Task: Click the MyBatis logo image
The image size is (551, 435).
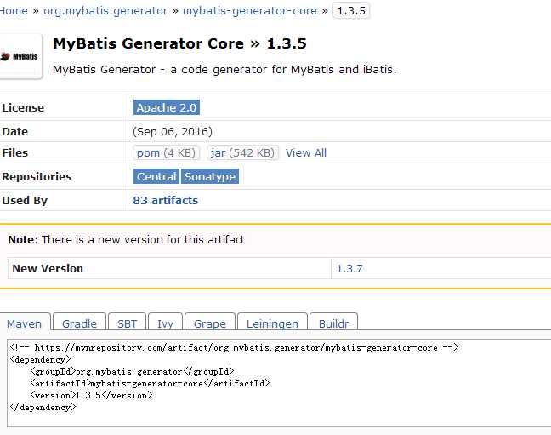Action: point(20,57)
